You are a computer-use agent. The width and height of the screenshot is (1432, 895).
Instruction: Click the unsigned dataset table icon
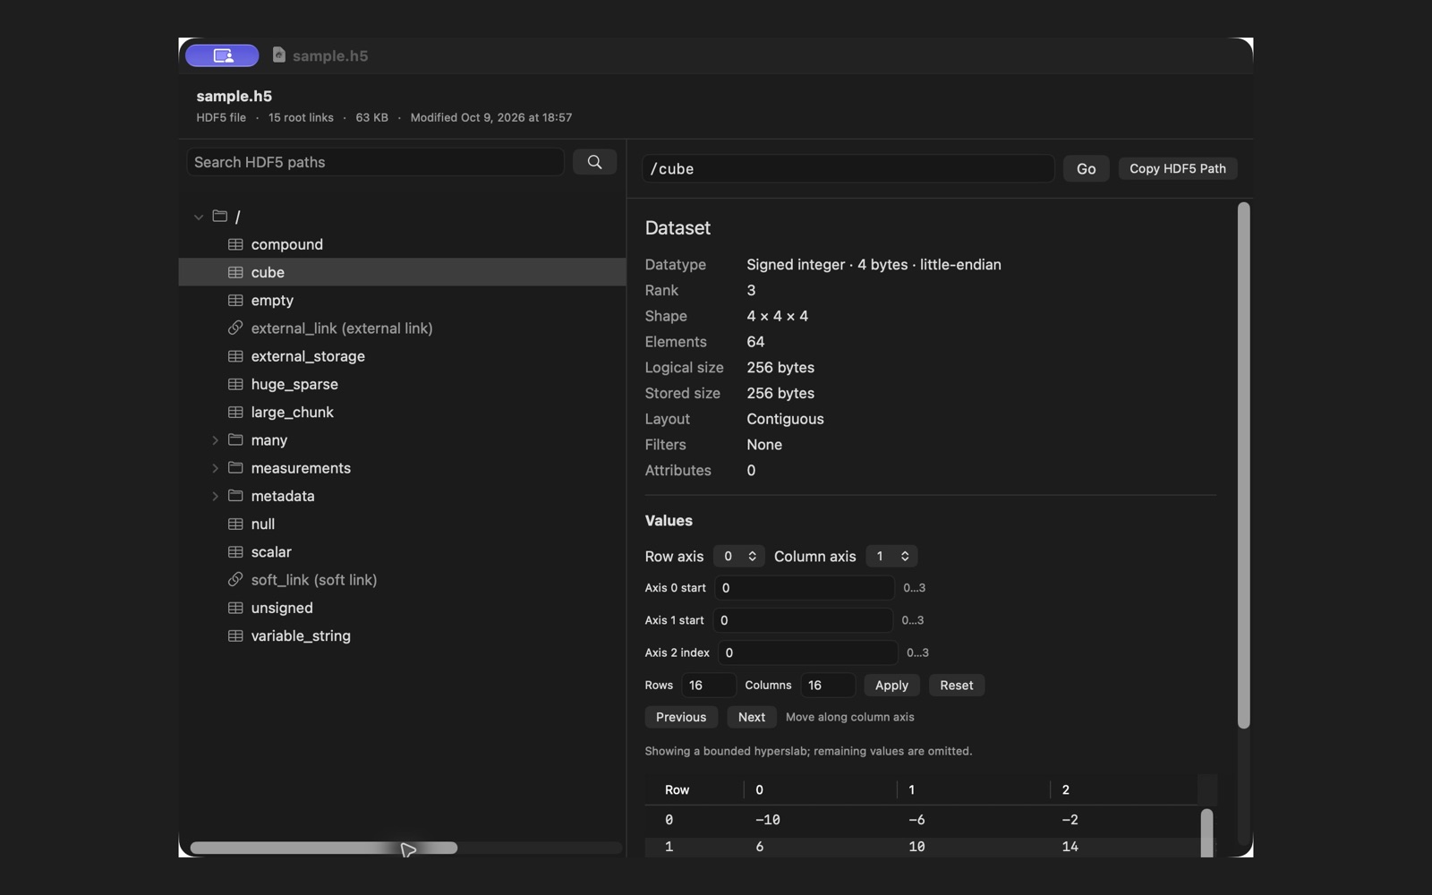click(x=235, y=608)
